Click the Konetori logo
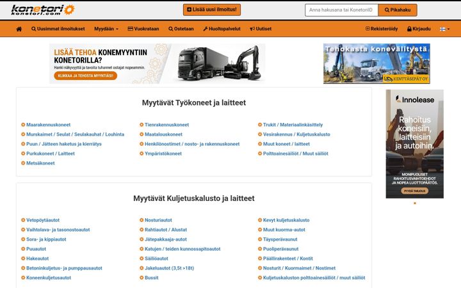 click(x=43, y=10)
